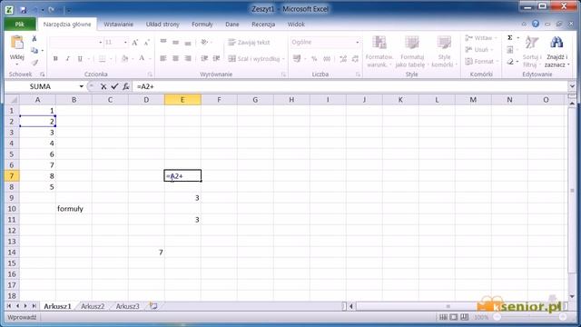The image size is (581, 327).
Task: Click the Fill color bucket icon
Action: [x=125, y=58]
